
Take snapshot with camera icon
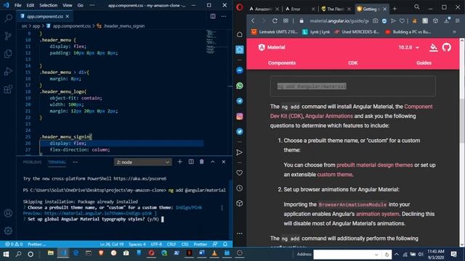click(x=376, y=21)
